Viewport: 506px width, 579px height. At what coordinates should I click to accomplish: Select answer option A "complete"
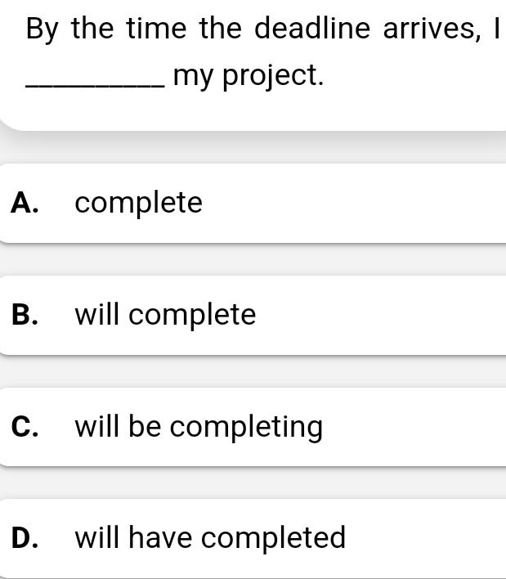pyautogui.click(x=253, y=203)
